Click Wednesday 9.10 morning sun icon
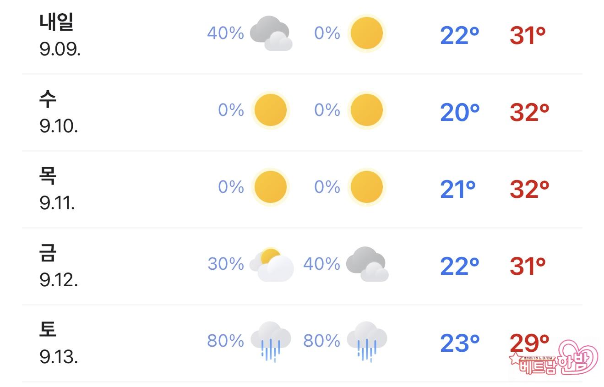The image size is (604, 387). pos(270,110)
